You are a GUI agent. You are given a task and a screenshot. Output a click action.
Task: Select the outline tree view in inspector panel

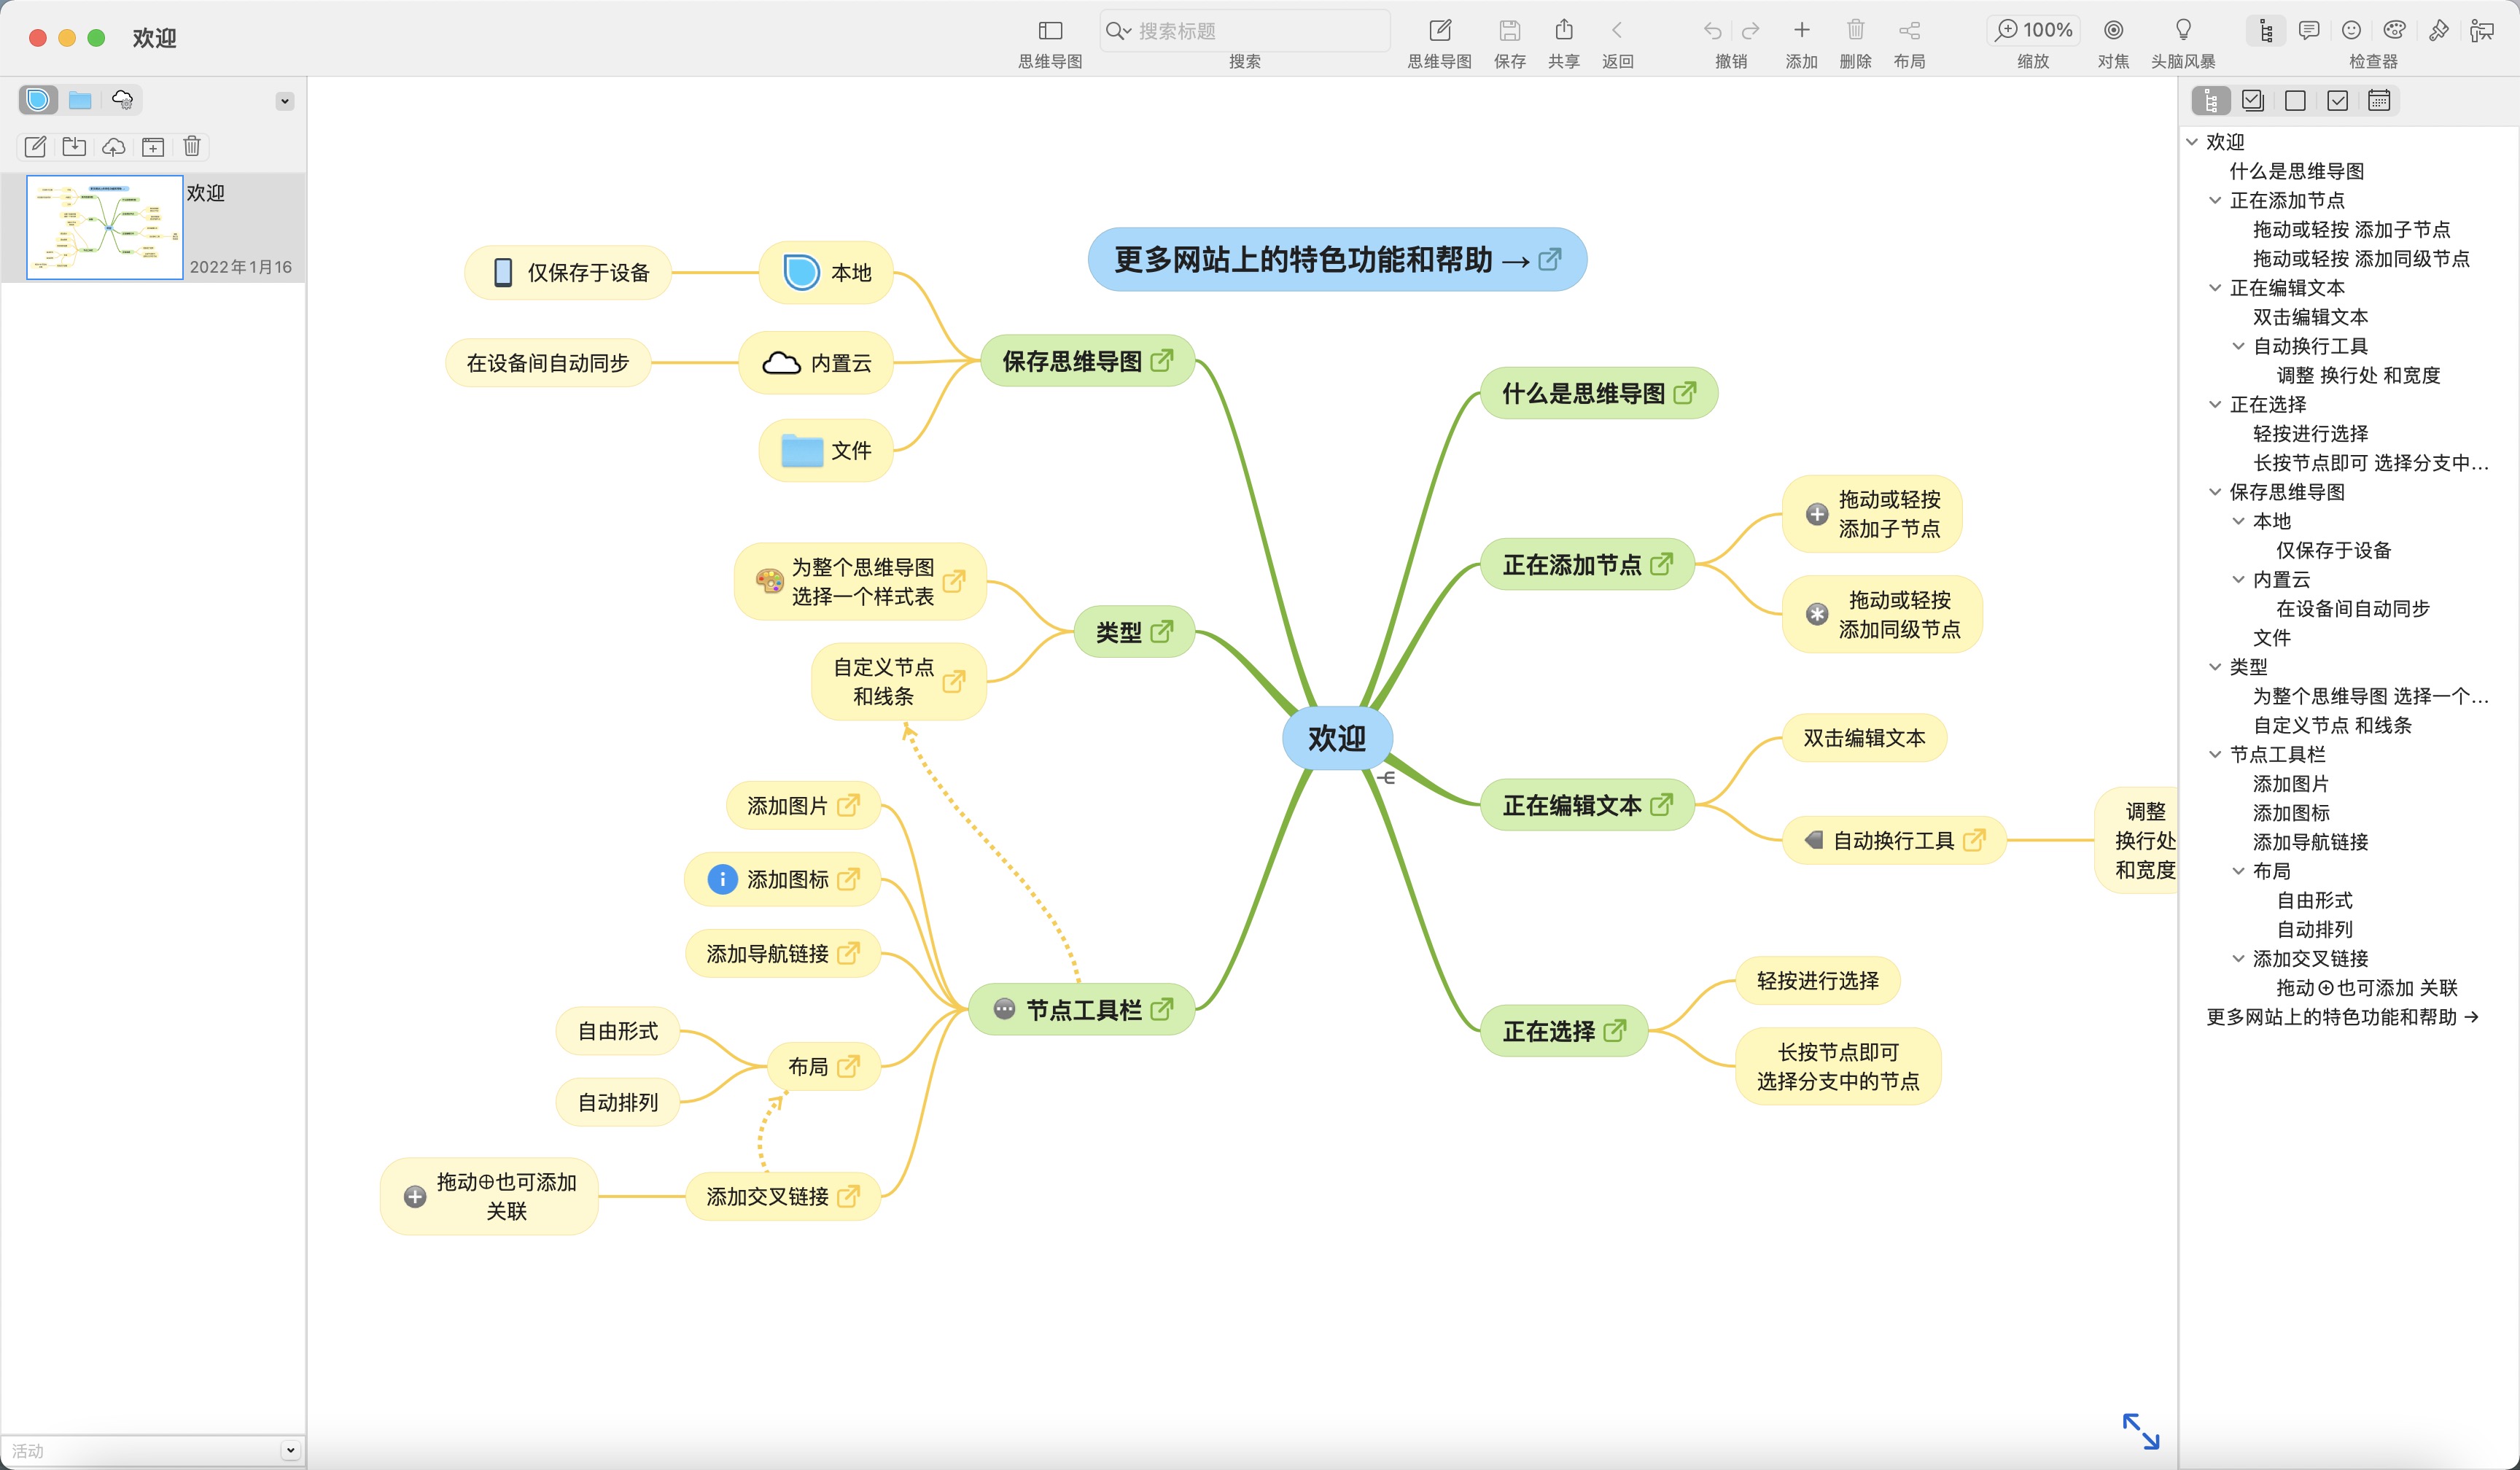[2211, 101]
